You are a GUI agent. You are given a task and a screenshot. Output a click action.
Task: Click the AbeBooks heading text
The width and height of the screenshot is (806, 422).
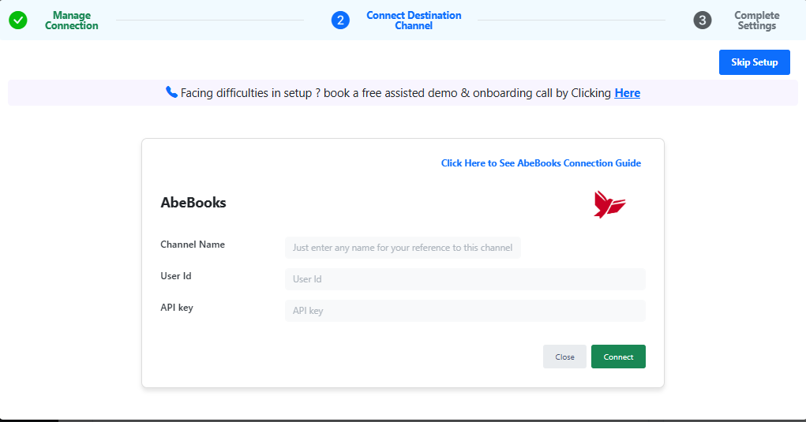click(x=193, y=203)
